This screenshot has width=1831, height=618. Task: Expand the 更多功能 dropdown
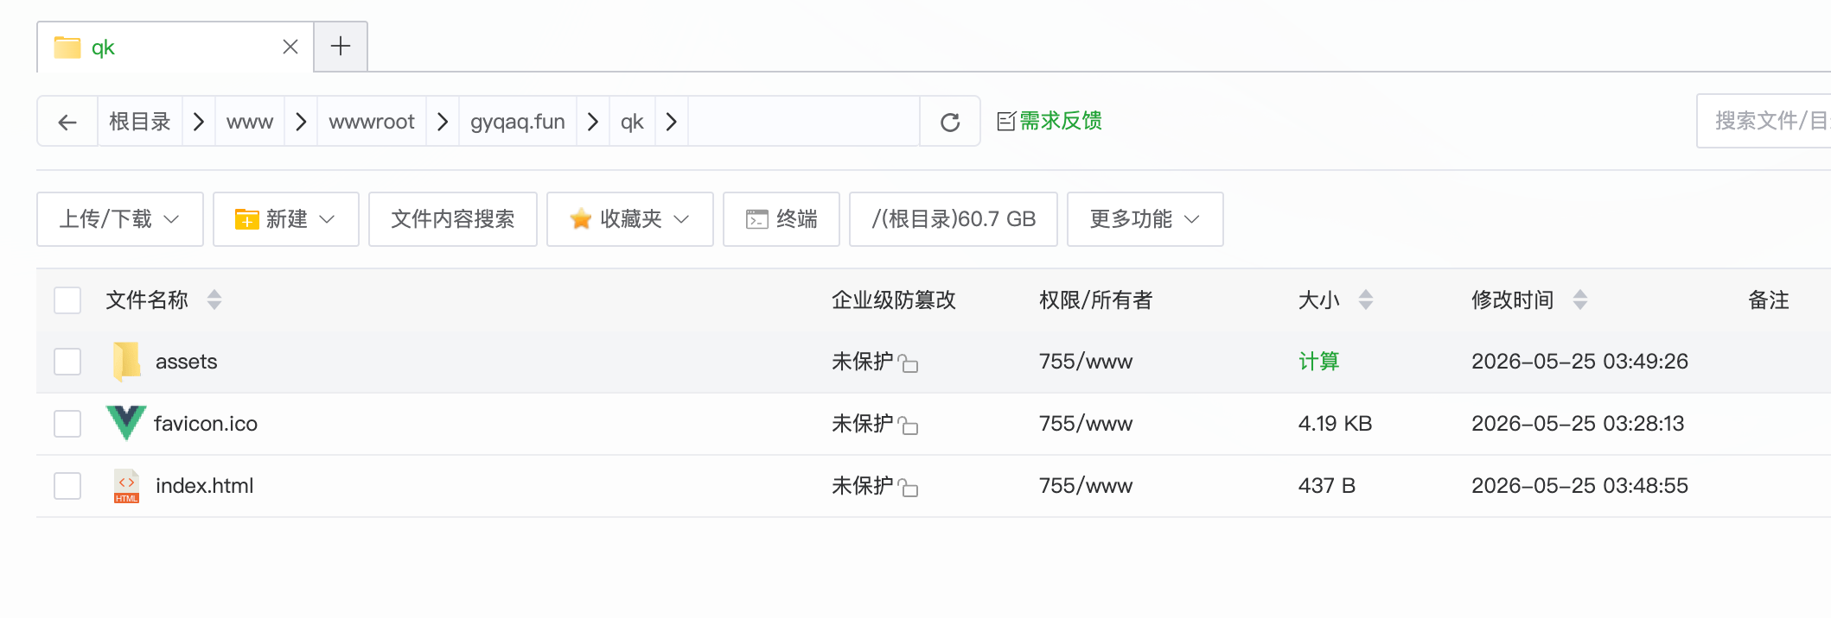(x=1145, y=219)
